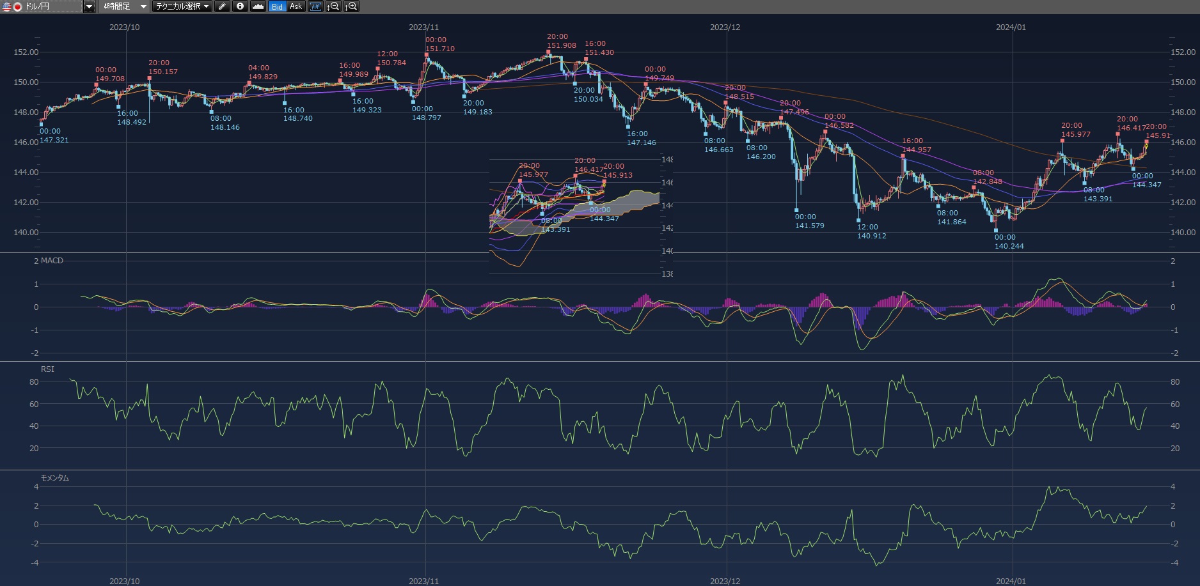The height and width of the screenshot is (586, 1200).
Task: Expand the テクニカル選択 indicator menu
Action: (x=182, y=6)
